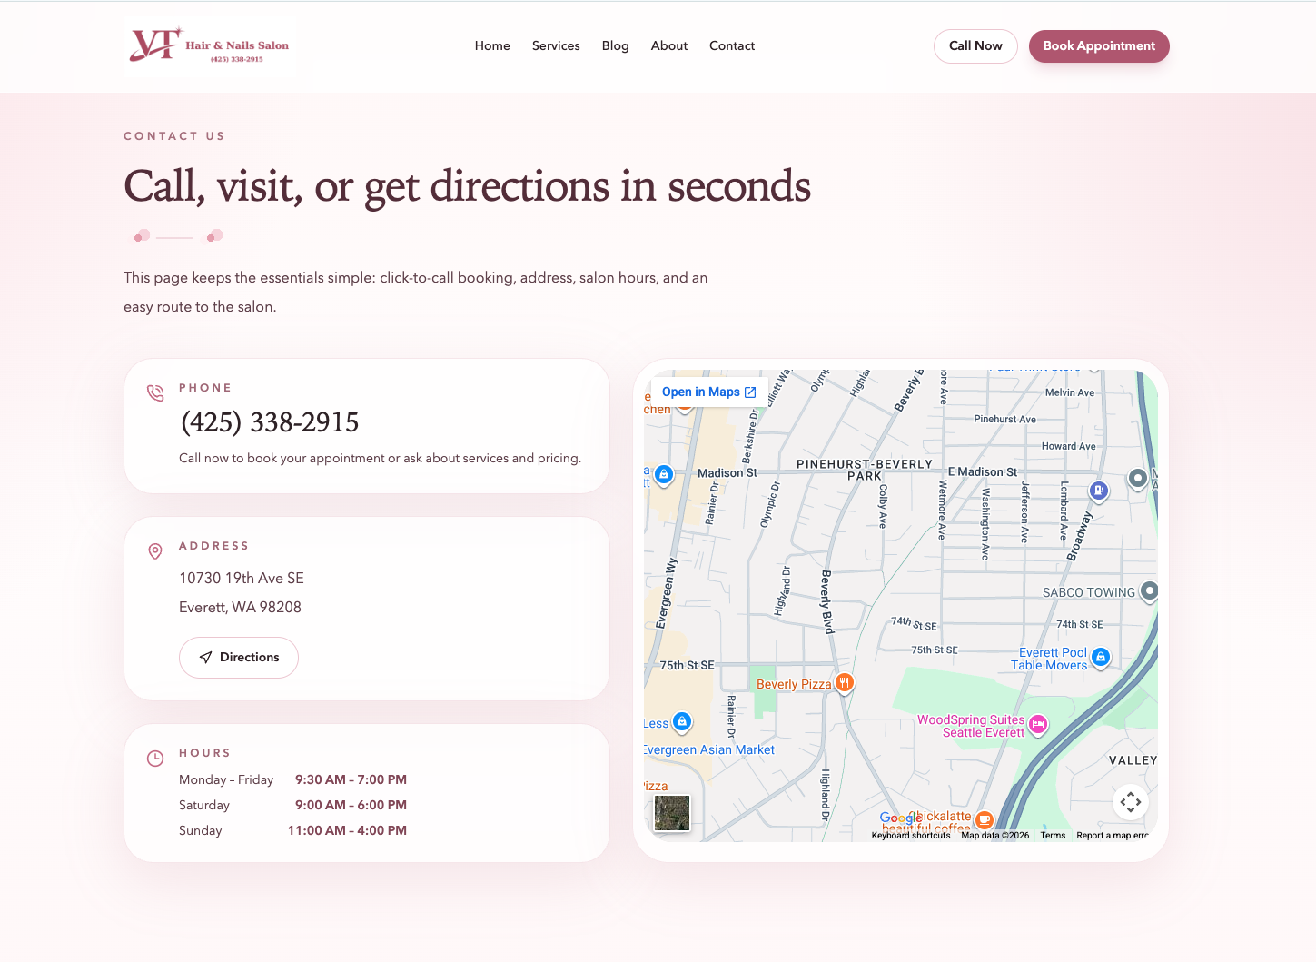Open the salon location in Maps
The image size is (1316, 962).
pos(709,392)
